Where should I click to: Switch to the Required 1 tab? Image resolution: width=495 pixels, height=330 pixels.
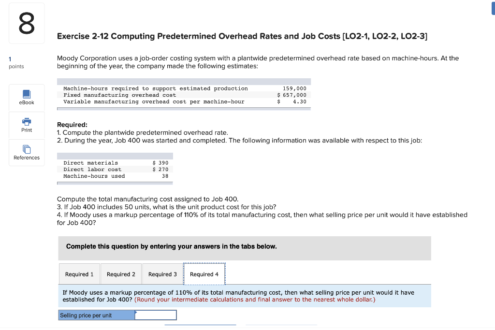(79, 274)
